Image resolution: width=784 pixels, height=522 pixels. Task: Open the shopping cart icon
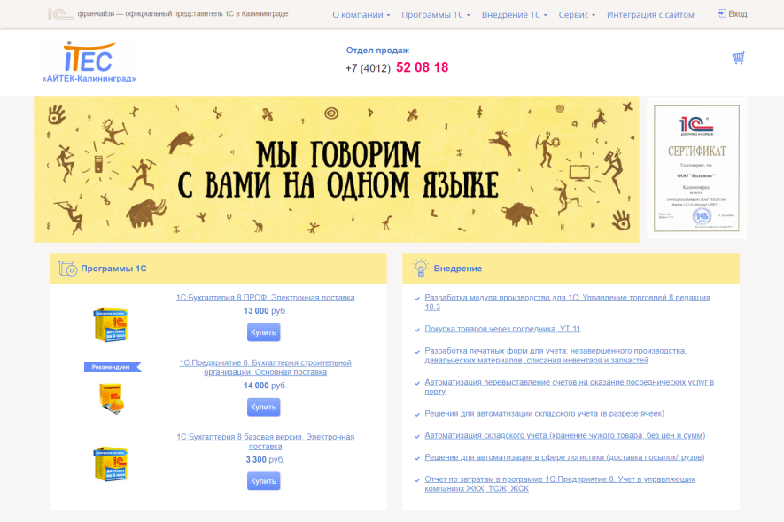[x=739, y=57]
